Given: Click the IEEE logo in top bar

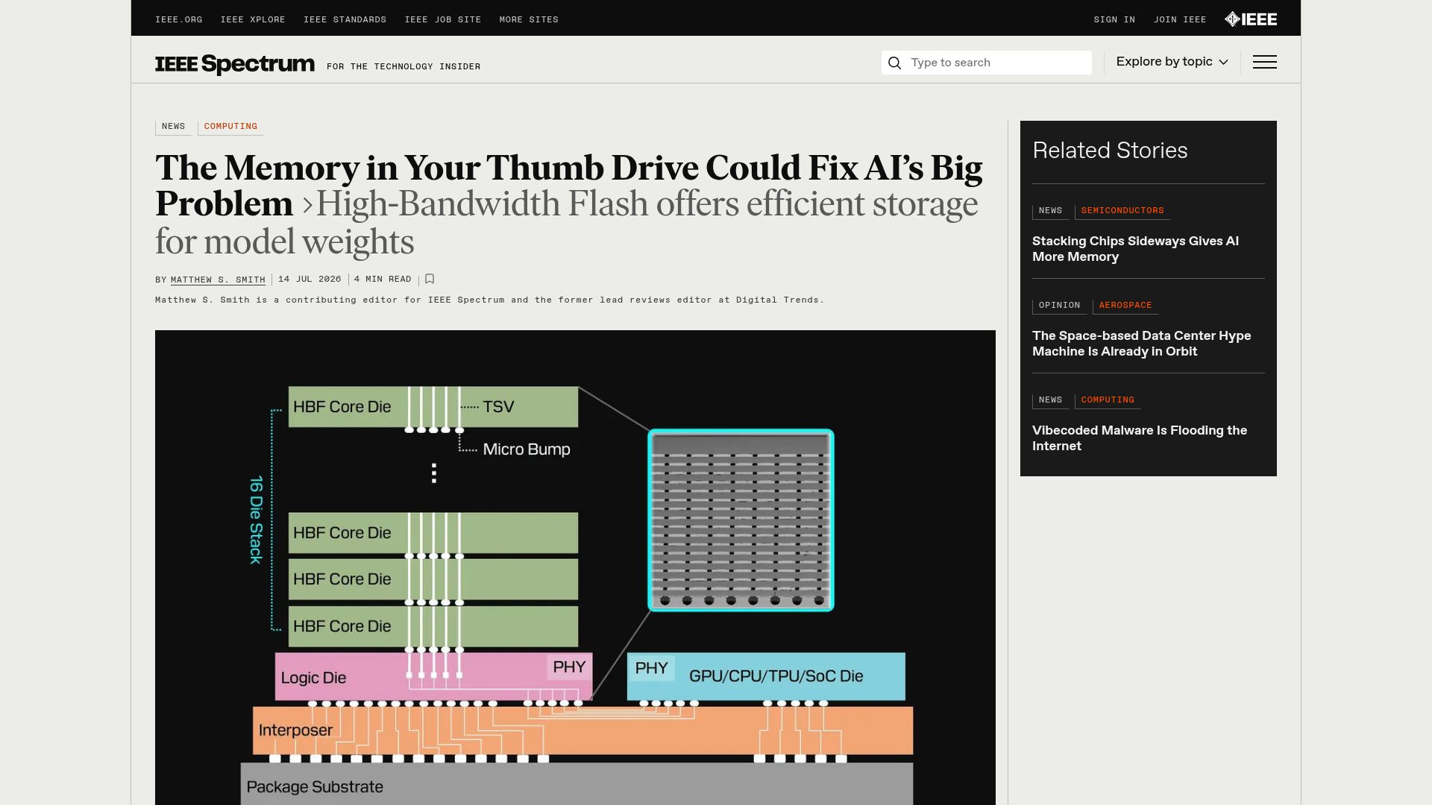Looking at the screenshot, I should click(1251, 19).
